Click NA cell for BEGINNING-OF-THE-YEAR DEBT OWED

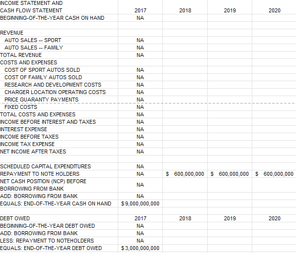[140, 226]
